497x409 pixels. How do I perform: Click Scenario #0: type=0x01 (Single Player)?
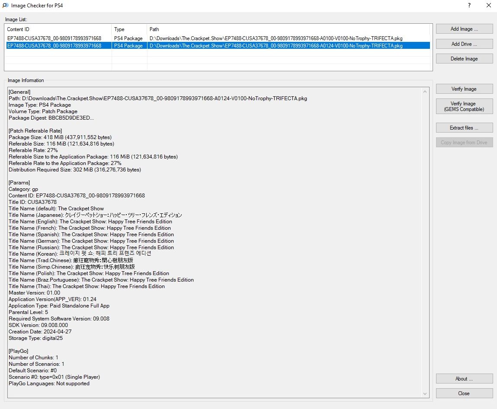pyautogui.click(x=54, y=377)
